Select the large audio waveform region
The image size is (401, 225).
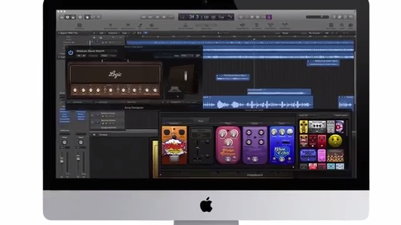click(x=258, y=103)
